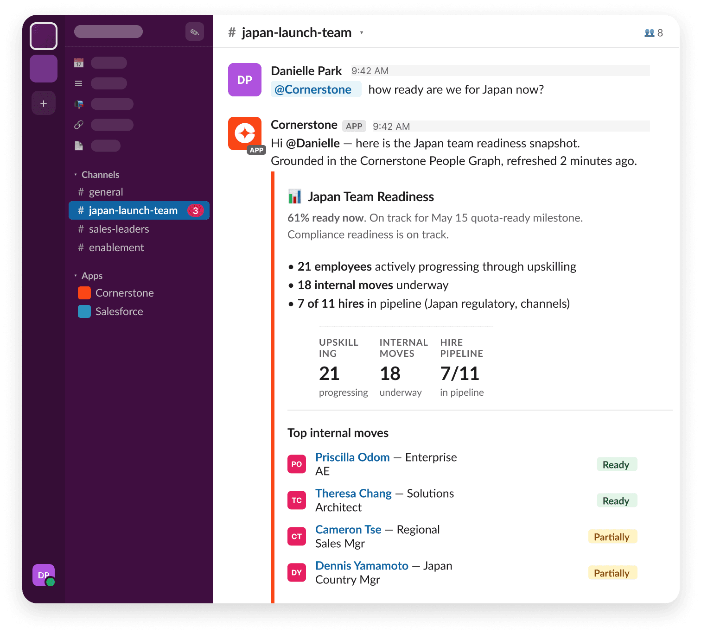
Task: Click the DY avatar for Dennis Yamamoto
Action: pos(297,572)
